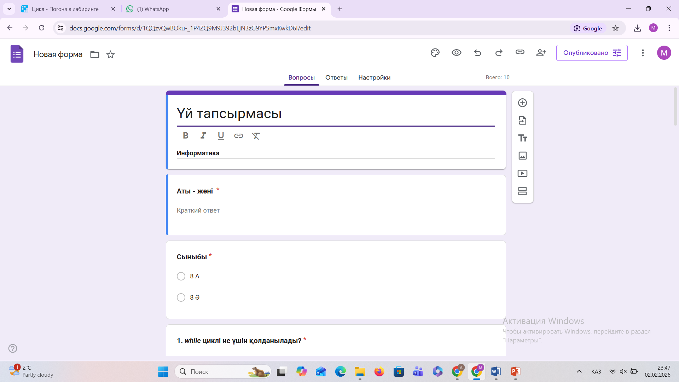Show hidden tray icons chevron
The image size is (679, 382).
tap(579, 371)
